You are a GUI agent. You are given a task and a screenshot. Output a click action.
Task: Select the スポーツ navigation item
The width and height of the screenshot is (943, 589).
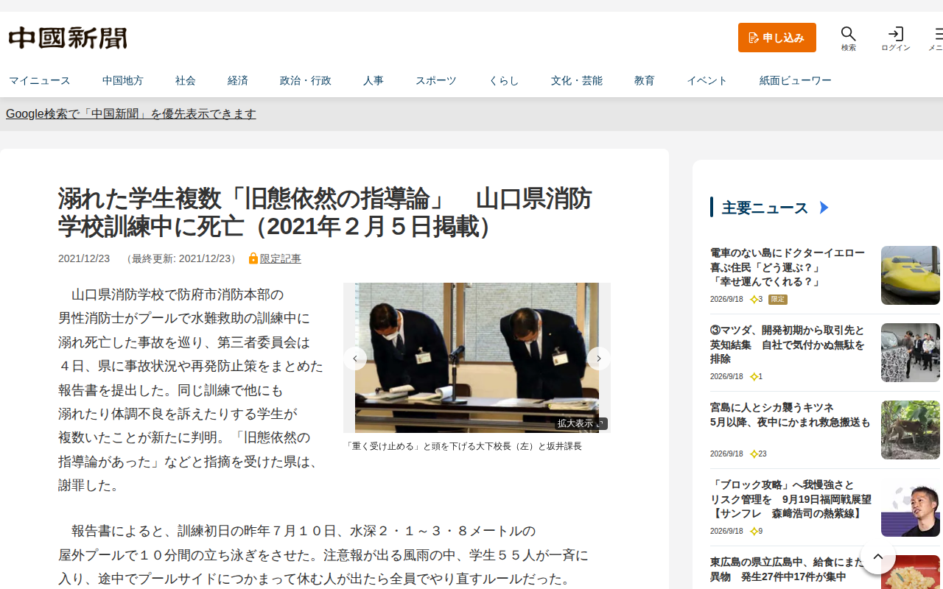point(436,81)
